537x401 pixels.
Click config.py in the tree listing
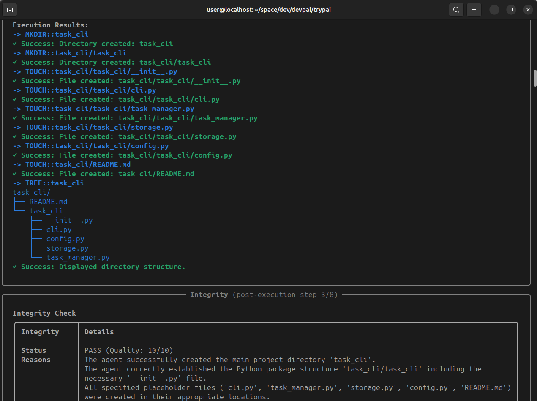click(x=65, y=239)
